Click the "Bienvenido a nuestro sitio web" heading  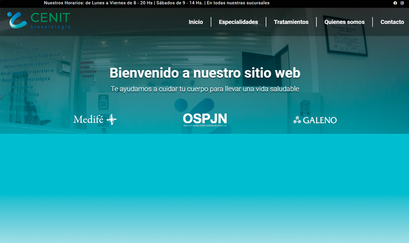[x=204, y=73]
